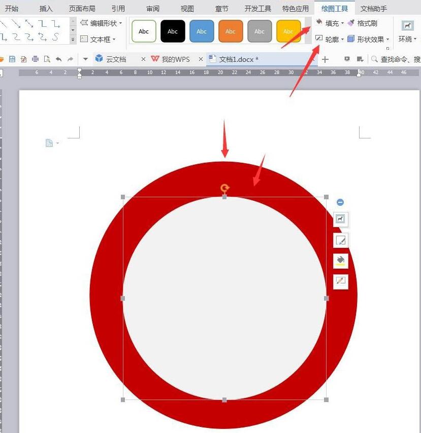Click the Print icon in quick toolbar
The image size is (421, 433).
click(x=35, y=59)
